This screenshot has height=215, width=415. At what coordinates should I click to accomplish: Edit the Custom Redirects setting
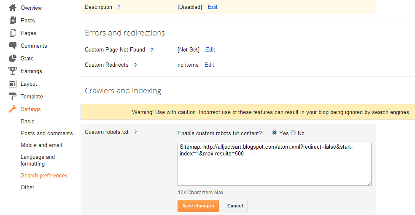click(x=209, y=65)
